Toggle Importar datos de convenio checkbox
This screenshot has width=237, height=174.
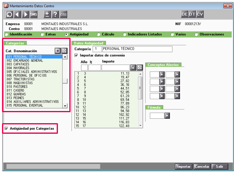point(76,55)
